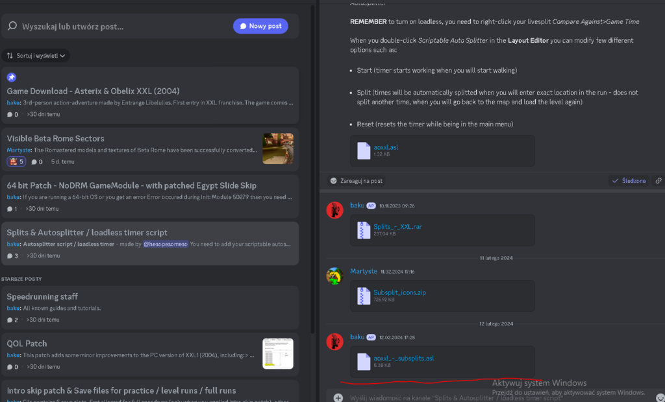
Task: Click baku's avatar on 12.02.2024 message
Action: pos(334,342)
